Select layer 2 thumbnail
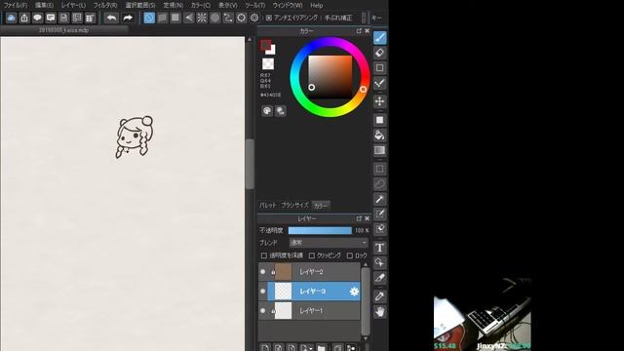This screenshot has width=624, height=351. tap(284, 272)
